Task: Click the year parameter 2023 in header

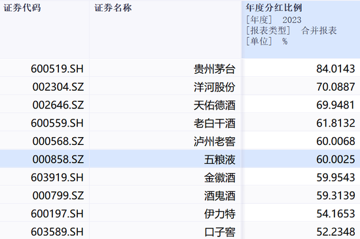Action: (x=292, y=20)
